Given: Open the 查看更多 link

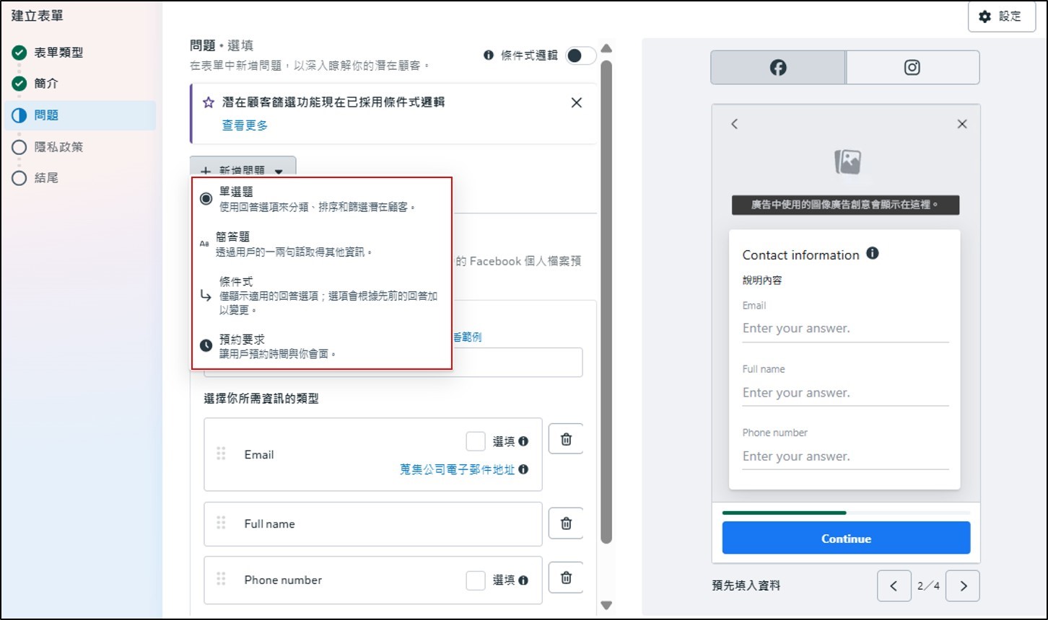Looking at the screenshot, I should pos(245,125).
